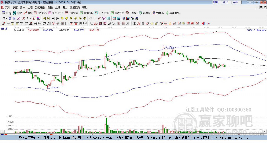Open the 行情 market quotes view
The width and height of the screenshot is (267, 143).
coord(7,13)
